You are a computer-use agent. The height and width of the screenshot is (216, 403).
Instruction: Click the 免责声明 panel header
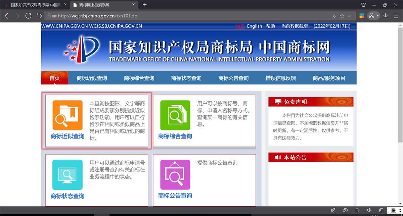tap(311, 102)
